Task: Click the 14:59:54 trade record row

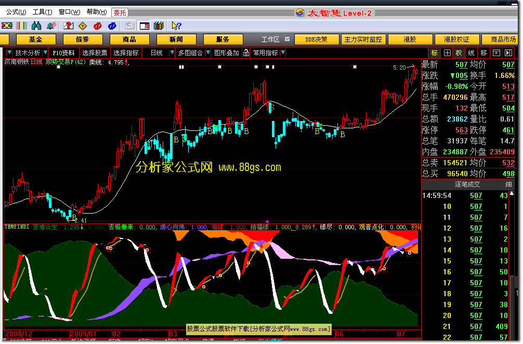Action: 465,196
